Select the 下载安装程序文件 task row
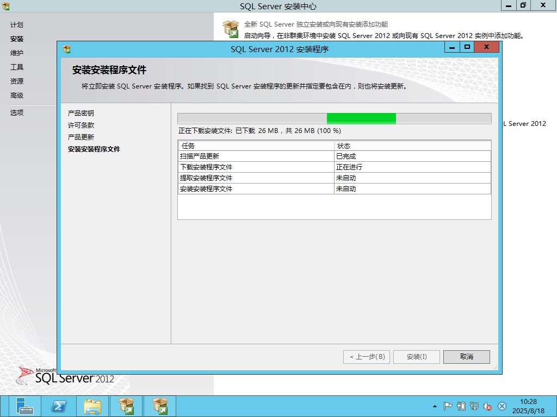Viewport: 557px width, 417px height. pyautogui.click(x=335, y=167)
